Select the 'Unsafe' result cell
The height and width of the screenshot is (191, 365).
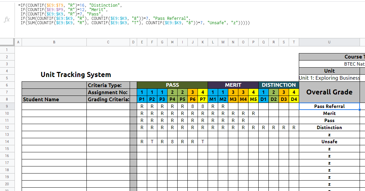[329, 142]
